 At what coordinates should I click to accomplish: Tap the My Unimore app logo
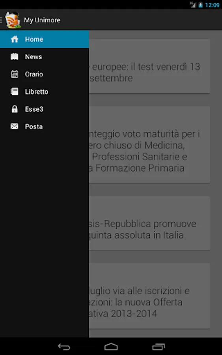(x=13, y=20)
